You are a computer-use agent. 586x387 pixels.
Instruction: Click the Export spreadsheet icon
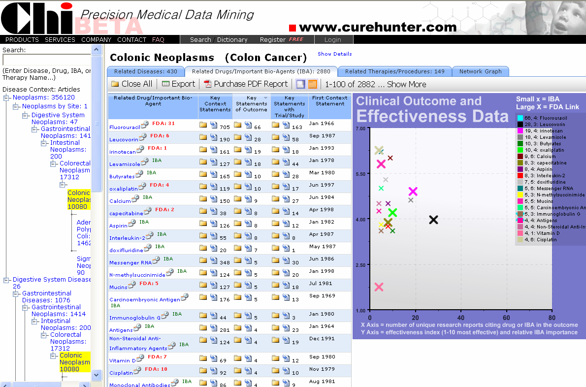165,84
